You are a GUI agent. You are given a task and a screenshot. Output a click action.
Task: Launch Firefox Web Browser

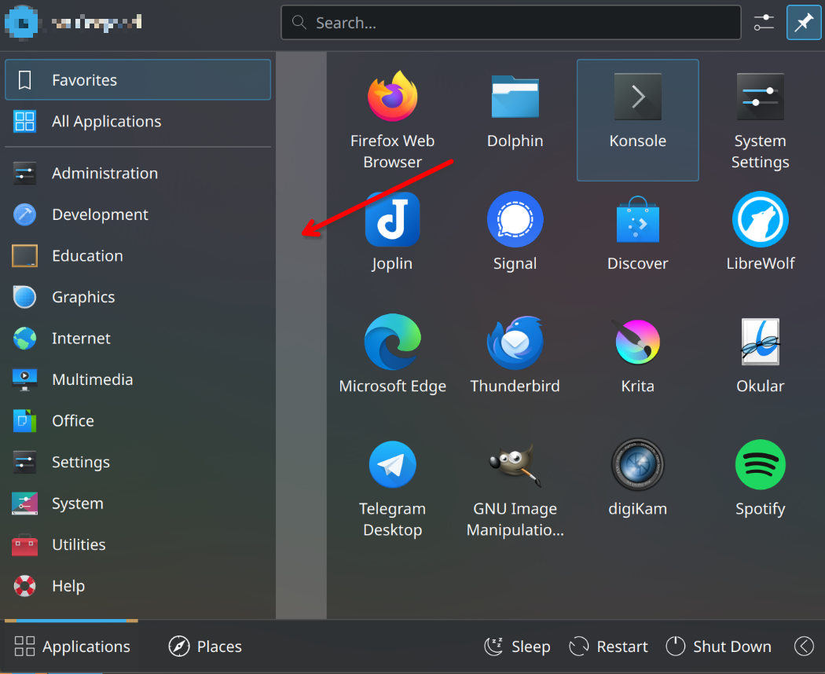[x=392, y=120]
